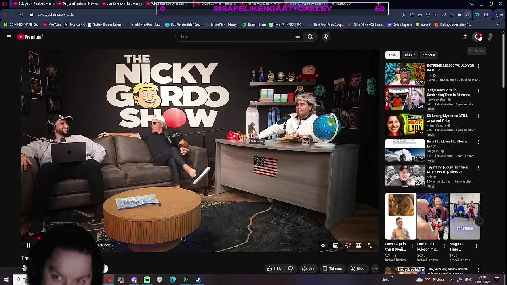Select the Katsotut filter chip
The height and width of the screenshot is (285, 507).
pyautogui.click(x=429, y=55)
